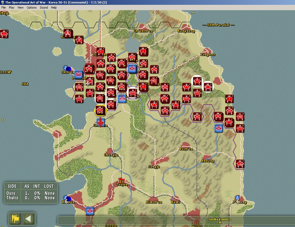Open the File menu
This screenshot has height=227, width=295.
3,8
